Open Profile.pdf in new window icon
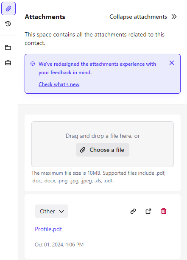187x260 pixels. coord(148,211)
